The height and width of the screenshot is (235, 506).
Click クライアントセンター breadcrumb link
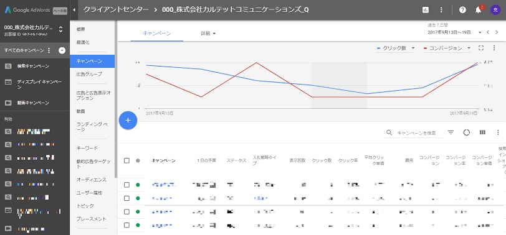[116, 10]
